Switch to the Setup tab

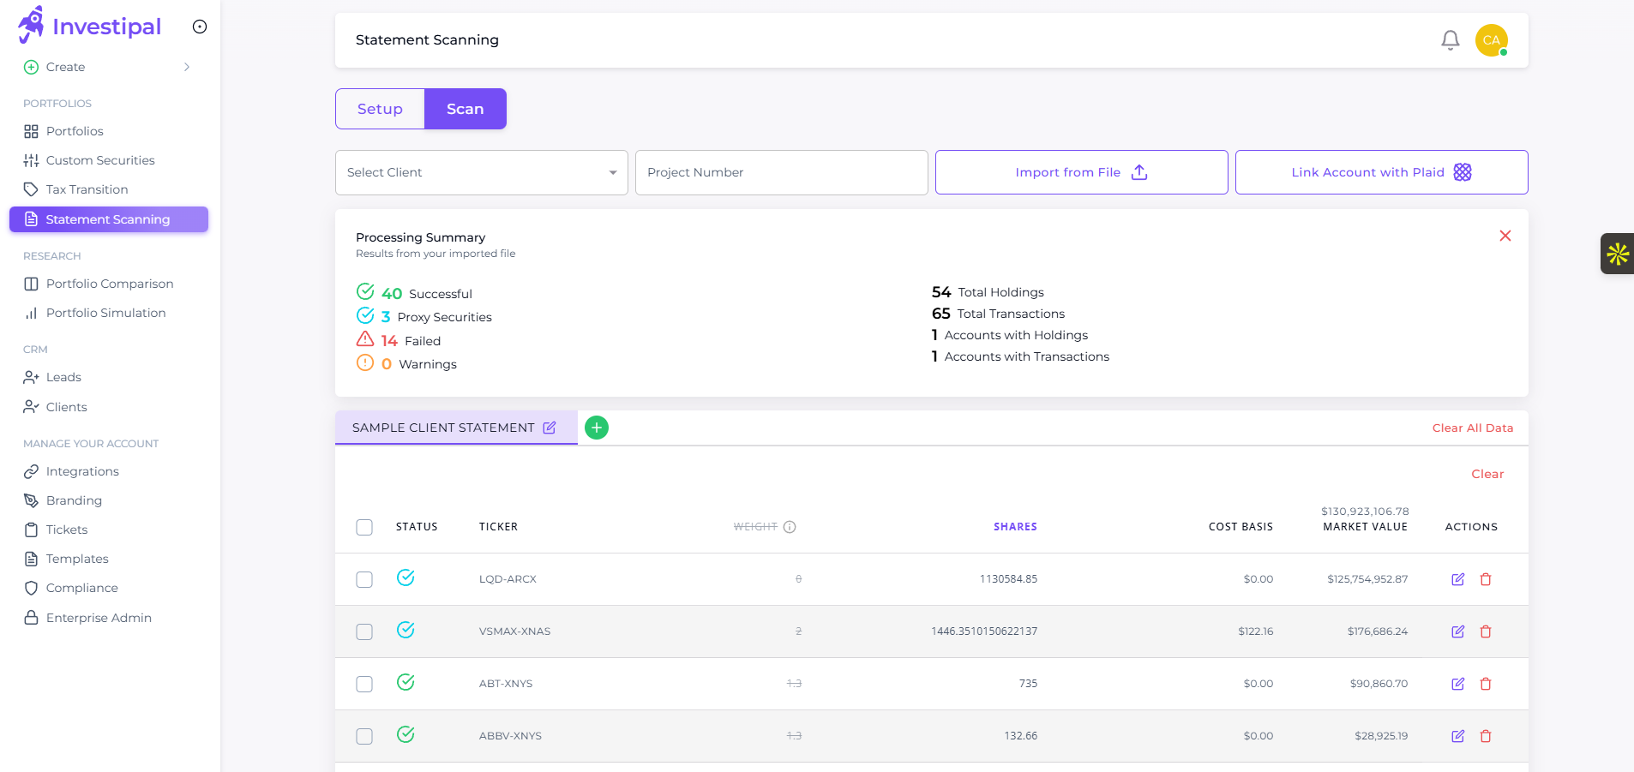[x=380, y=109]
